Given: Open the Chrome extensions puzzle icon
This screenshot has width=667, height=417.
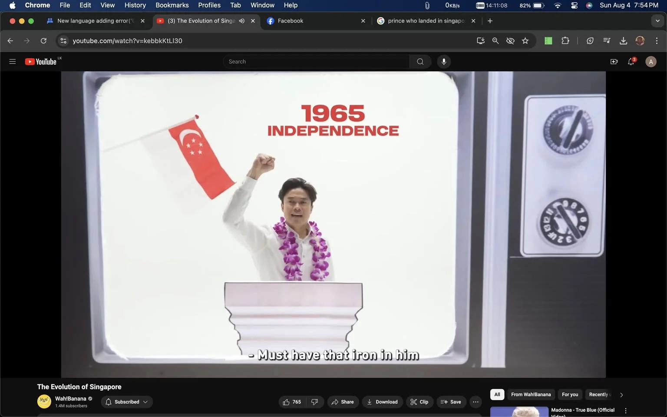Looking at the screenshot, I should point(565,41).
